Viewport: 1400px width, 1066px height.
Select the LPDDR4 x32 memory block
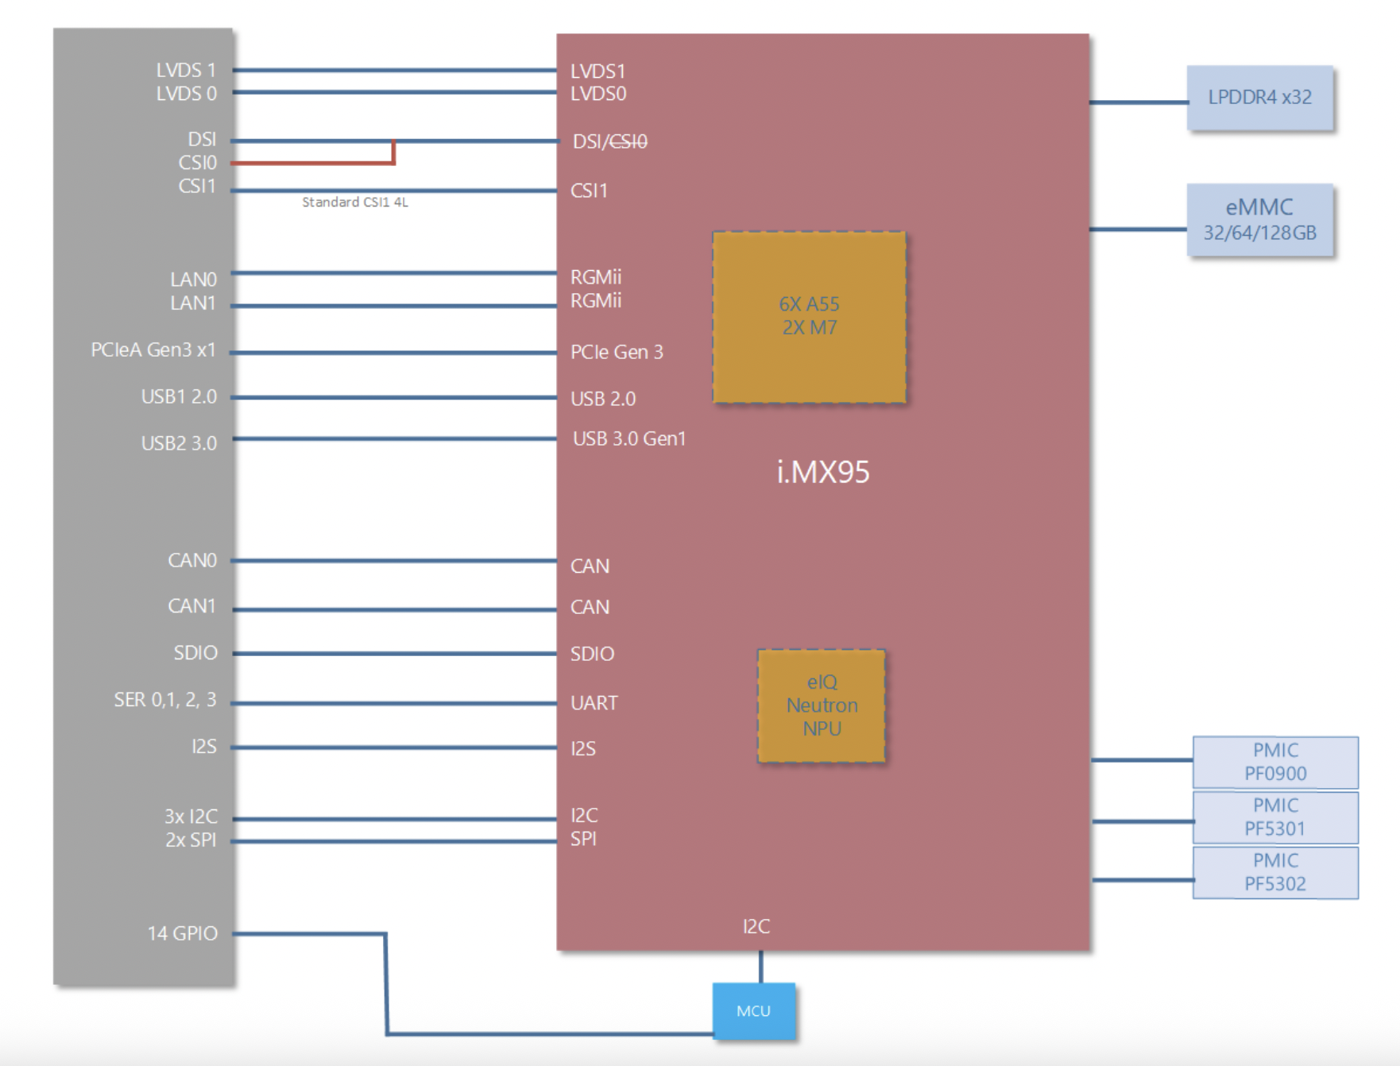[x=1259, y=98]
